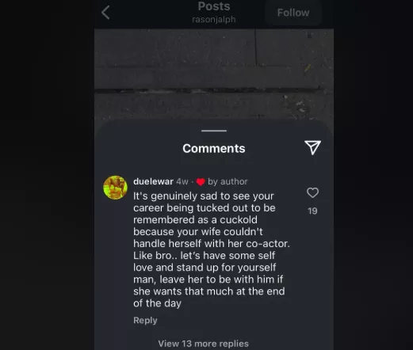Open the duelewar username link

pos(153,181)
